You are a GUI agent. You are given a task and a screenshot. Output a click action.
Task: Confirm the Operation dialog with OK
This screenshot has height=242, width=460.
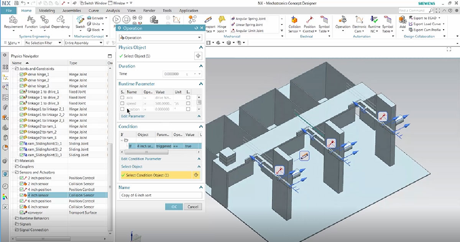[x=174, y=207]
